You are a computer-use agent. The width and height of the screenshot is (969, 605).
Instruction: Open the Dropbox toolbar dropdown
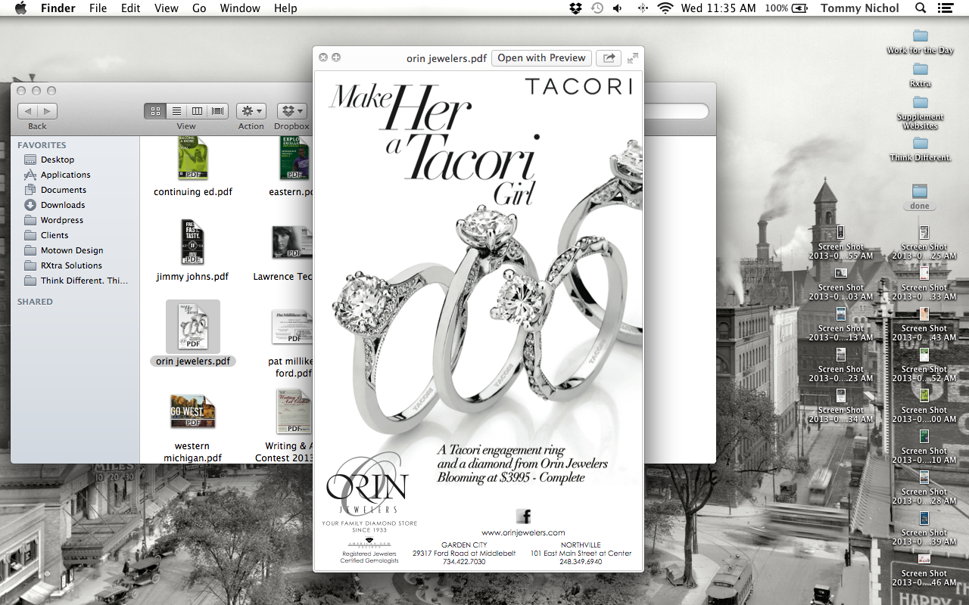point(291,111)
